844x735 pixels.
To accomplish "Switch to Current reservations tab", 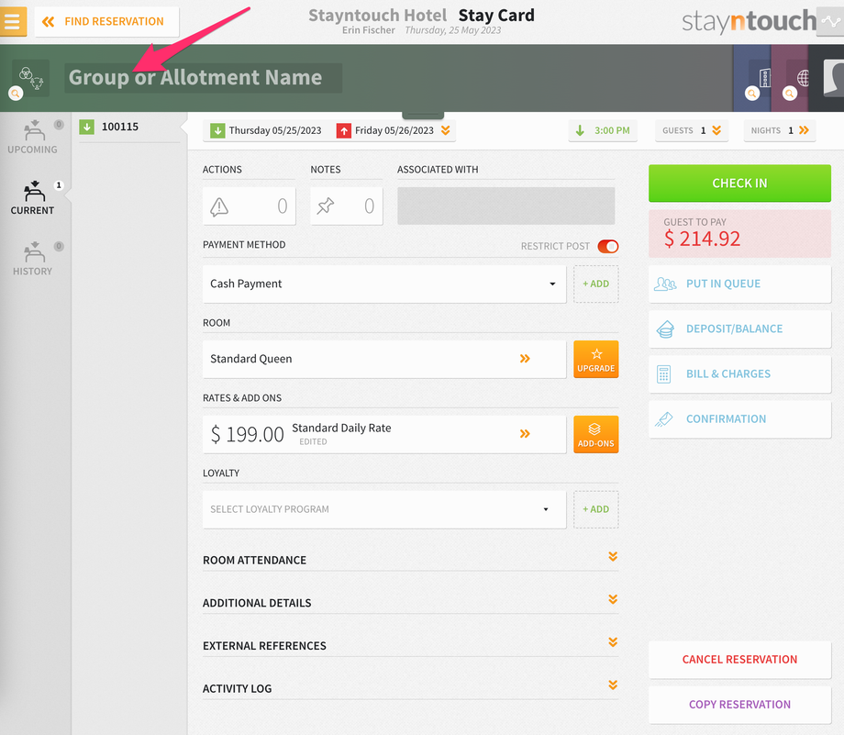I will tap(32, 199).
